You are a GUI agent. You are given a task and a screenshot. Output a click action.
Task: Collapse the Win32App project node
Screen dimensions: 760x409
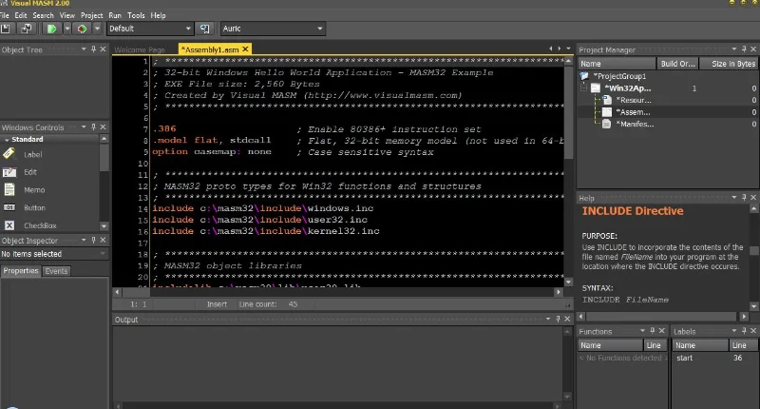click(x=584, y=88)
